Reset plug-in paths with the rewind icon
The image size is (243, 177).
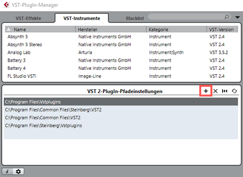[x=225, y=91]
